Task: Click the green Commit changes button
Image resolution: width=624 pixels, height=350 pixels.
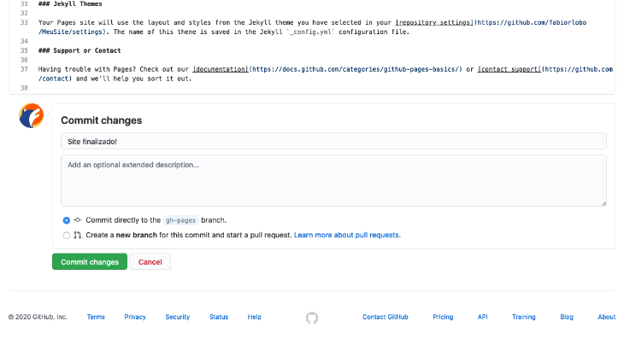Action: click(90, 262)
